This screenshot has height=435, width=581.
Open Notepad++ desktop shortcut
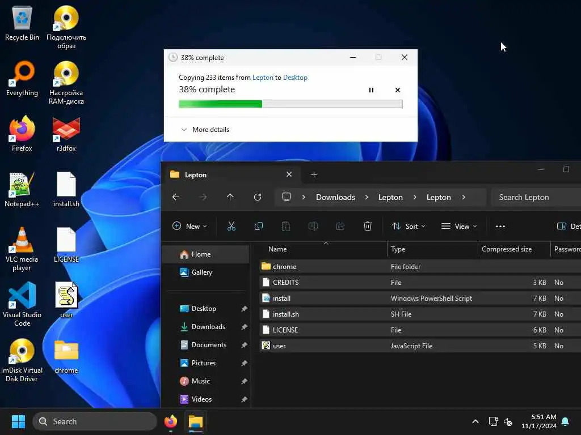click(x=22, y=189)
